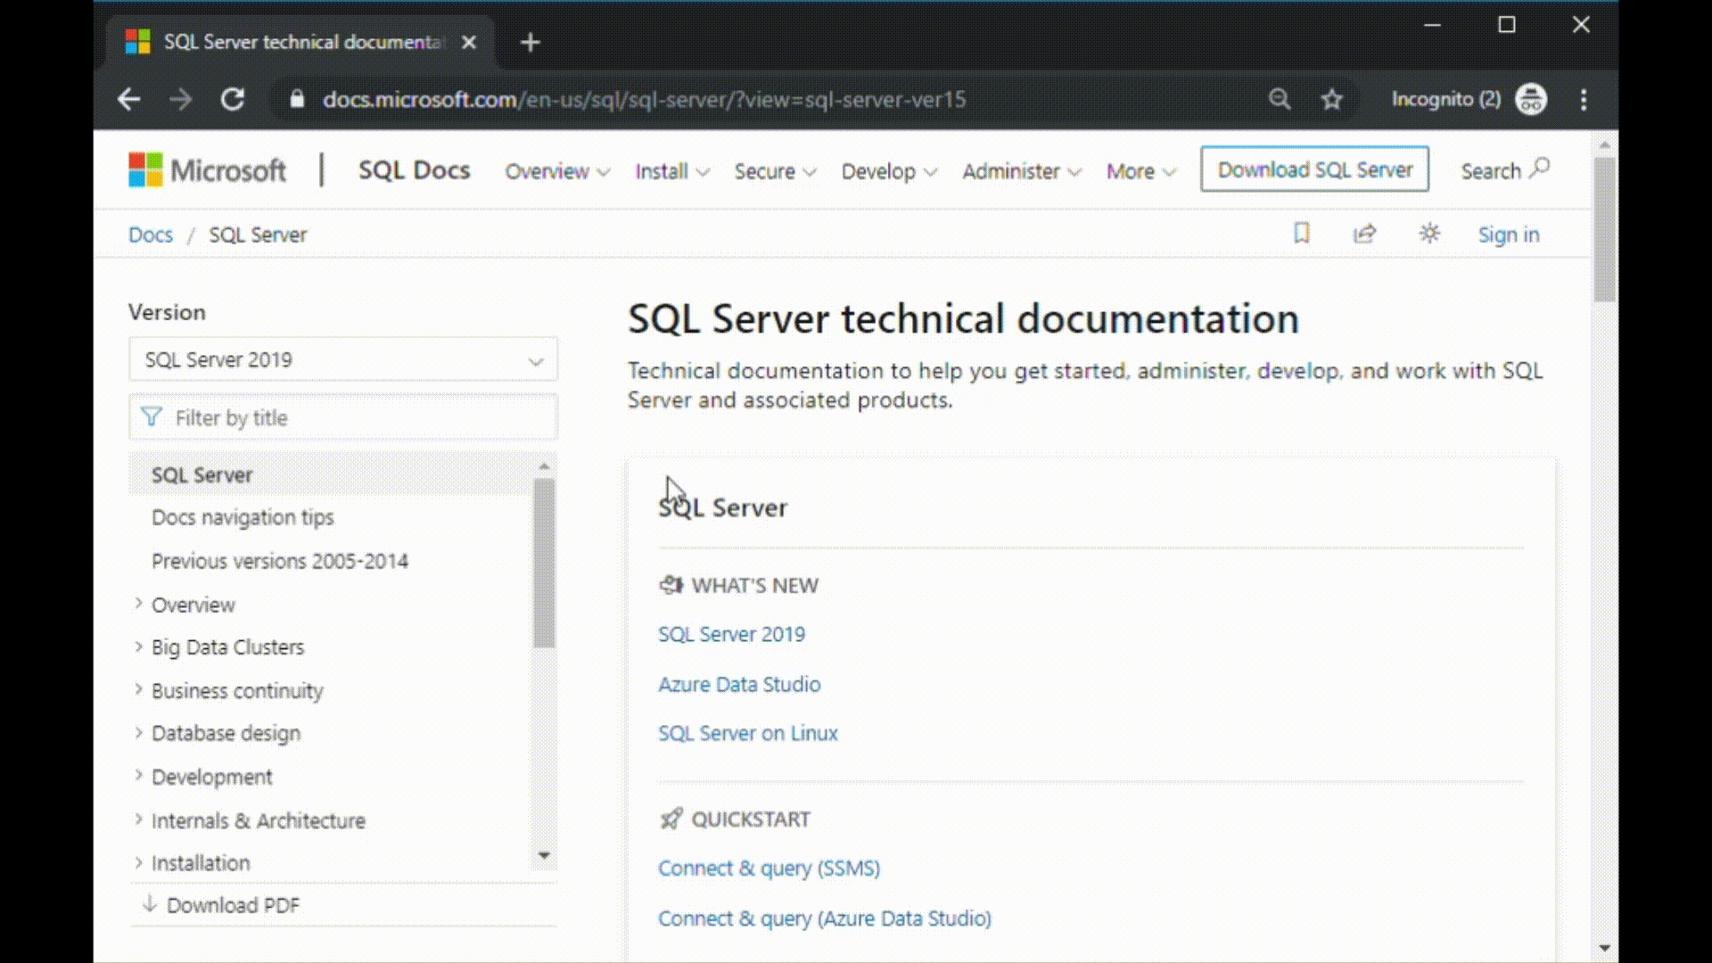Click the Sign in button
This screenshot has width=1712, height=963.
tap(1509, 234)
